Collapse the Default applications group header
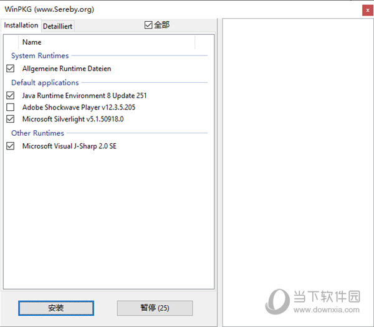The height and width of the screenshot is (327, 374). click(45, 82)
